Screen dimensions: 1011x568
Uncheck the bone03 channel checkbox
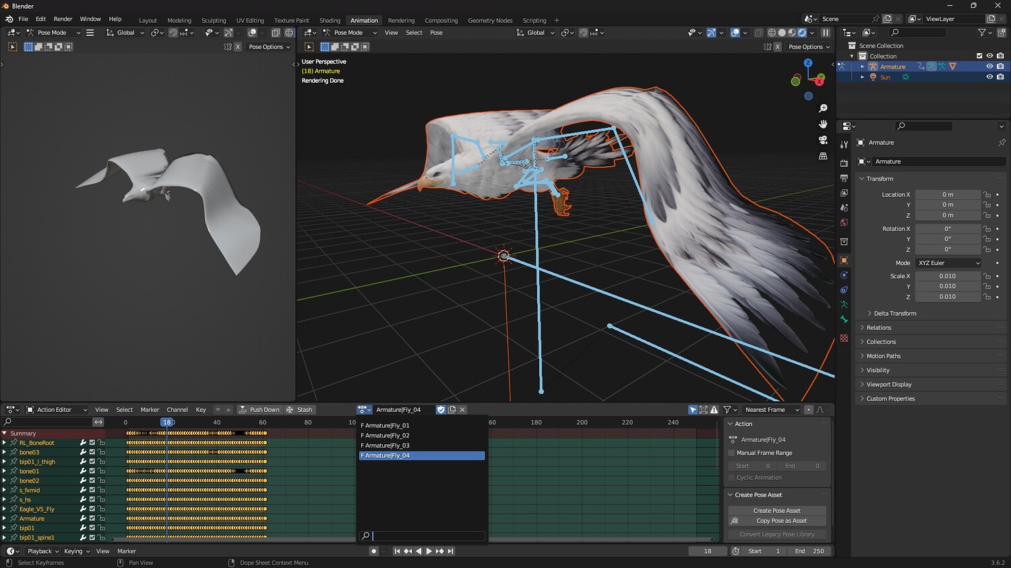92,452
